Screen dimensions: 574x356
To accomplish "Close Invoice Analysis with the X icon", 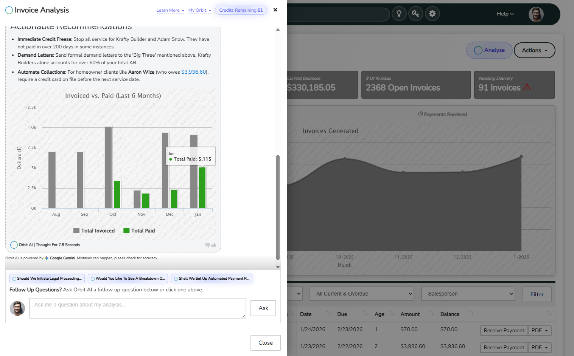I will pyautogui.click(x=275, y=10).
